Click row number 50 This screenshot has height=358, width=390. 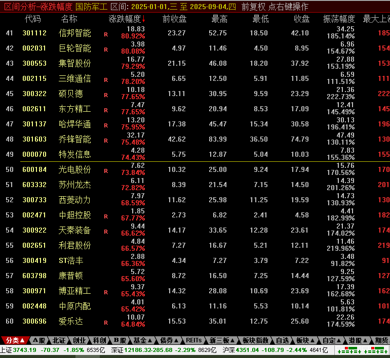[10, 169]
